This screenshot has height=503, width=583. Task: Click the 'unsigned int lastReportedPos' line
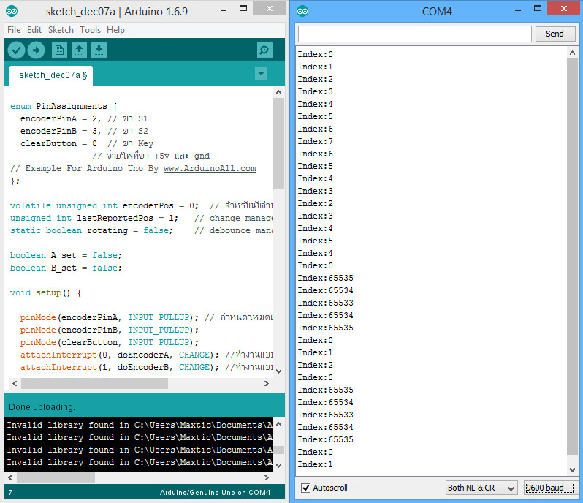pos(141,218)
